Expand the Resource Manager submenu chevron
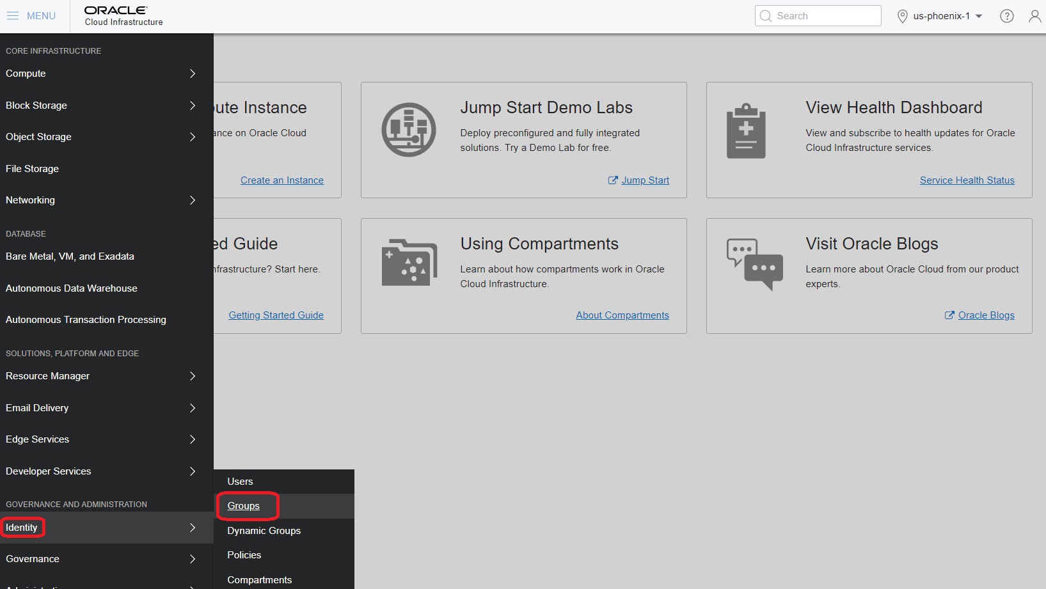 (x=193, y=376)
